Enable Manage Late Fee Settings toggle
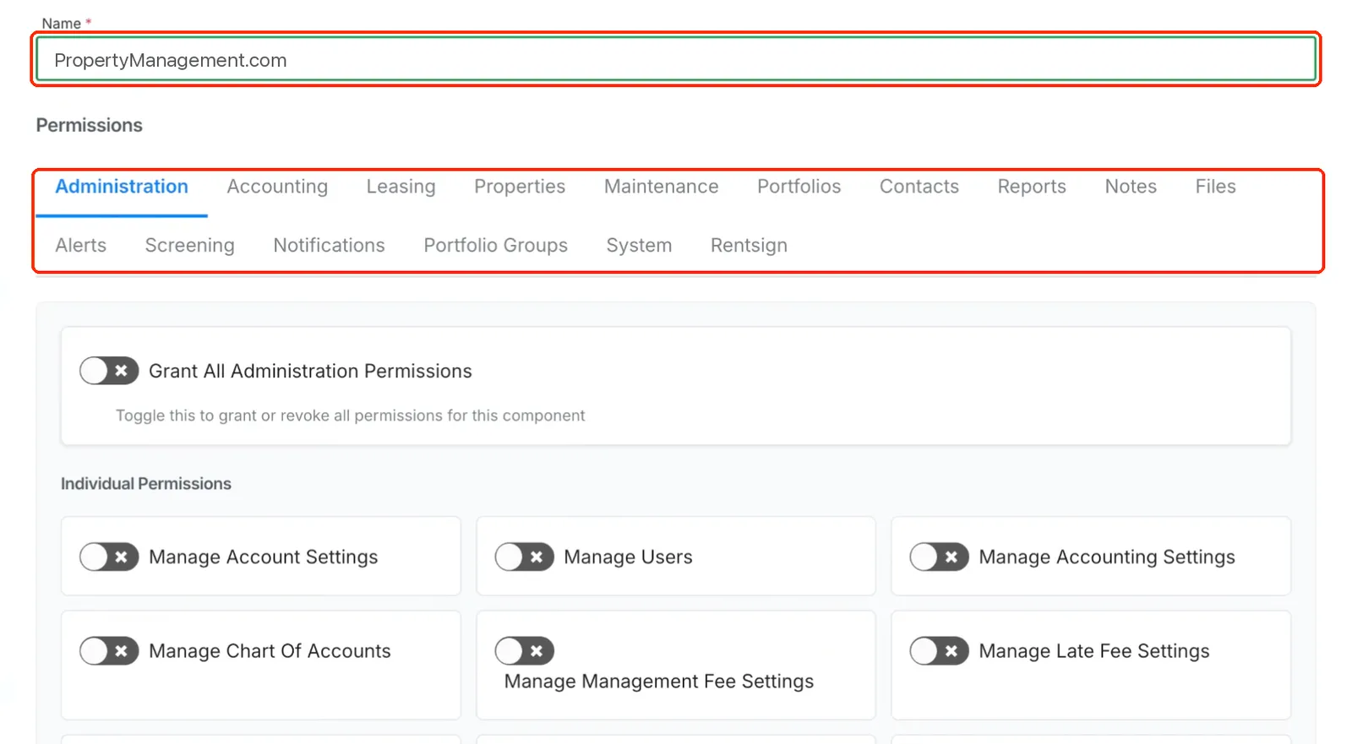This screenshot has height=744, width=1352. pyautogui.click(x=939, y=651)
